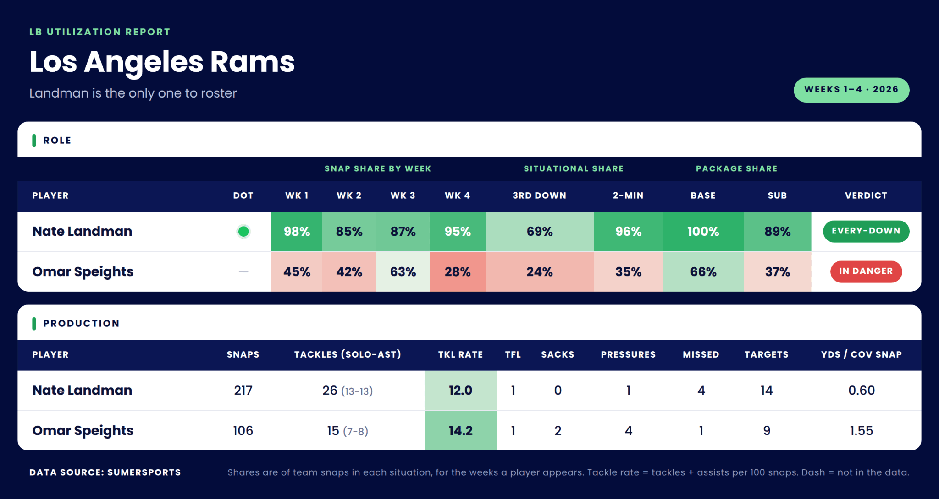The height and width of the screenshot is (499, 939).
Task: Click Landman's 98% week 1 cell
Action: (x=297, y=232)
